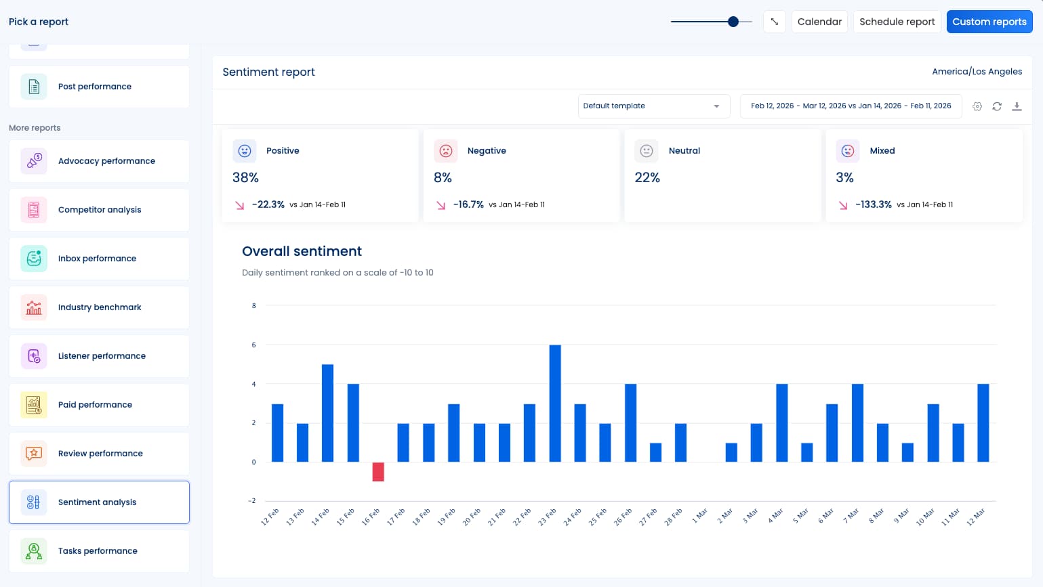Click the resize arrows icon near the slider

775,22
